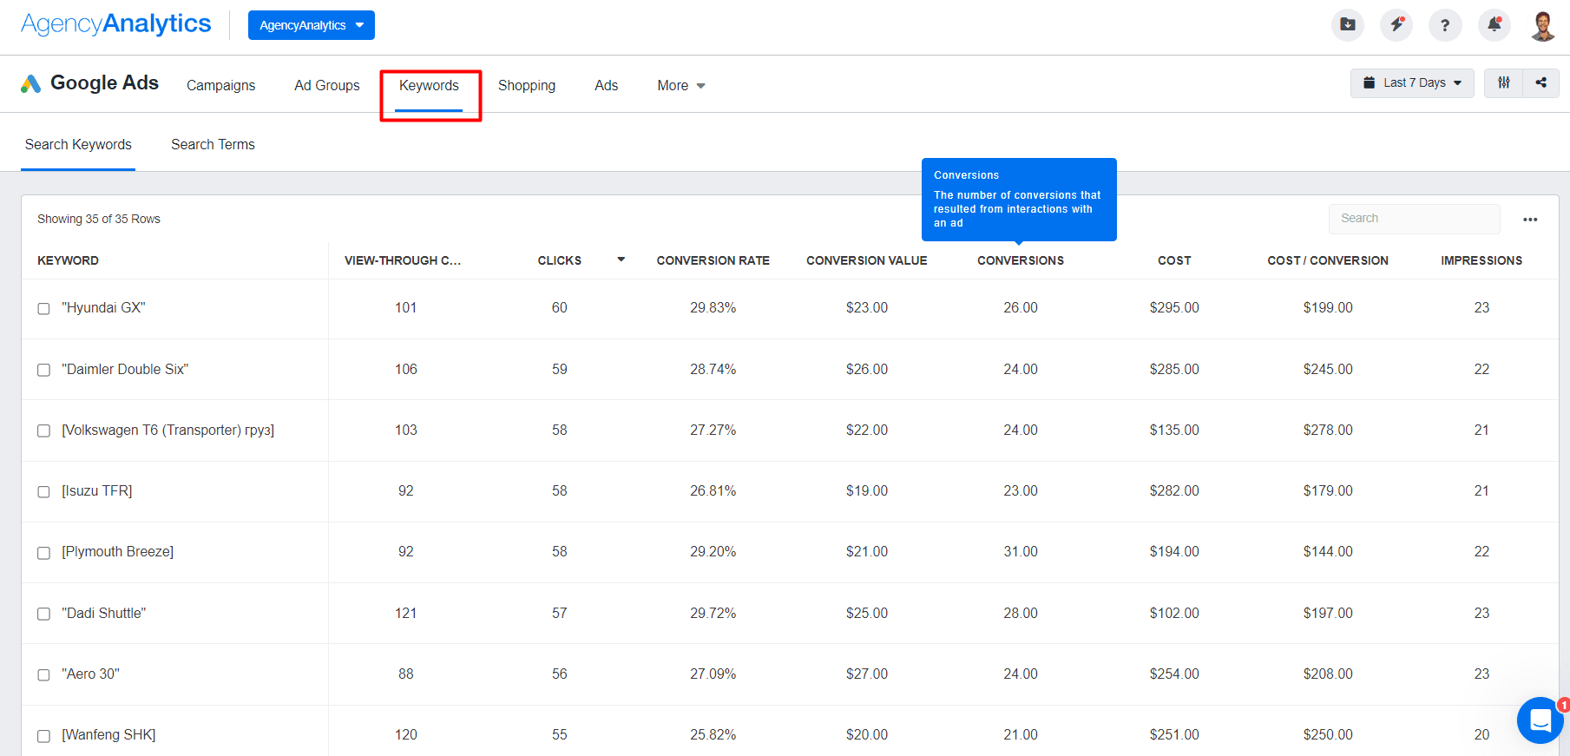Open the column settings sliders icon

coord(1503,83)
